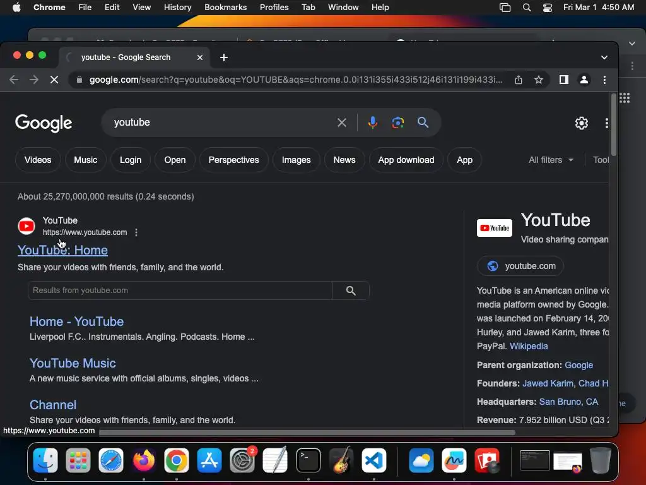This screenshot has height=485, width=646.
Task: Go back to previous page
Action: (14, 80)
